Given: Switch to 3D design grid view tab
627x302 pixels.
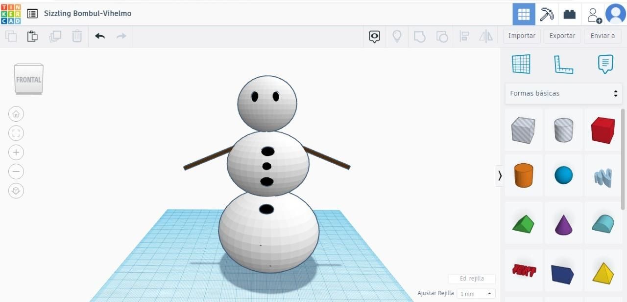Looking at the screenshot, I should (x=524, y=14).
